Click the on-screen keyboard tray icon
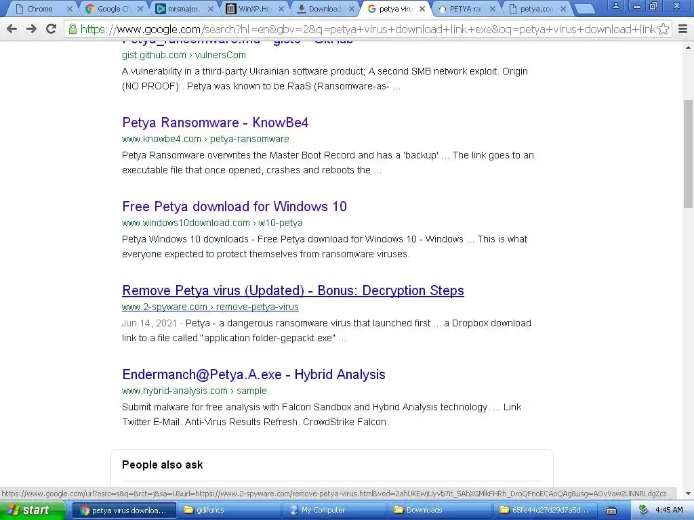The width and height of the screenshot is (694, 520). click(611, 511)
